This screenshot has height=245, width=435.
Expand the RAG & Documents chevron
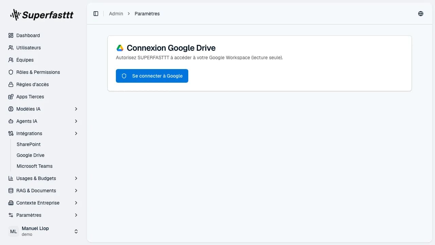pyautogui.click(x=76, y=191)
